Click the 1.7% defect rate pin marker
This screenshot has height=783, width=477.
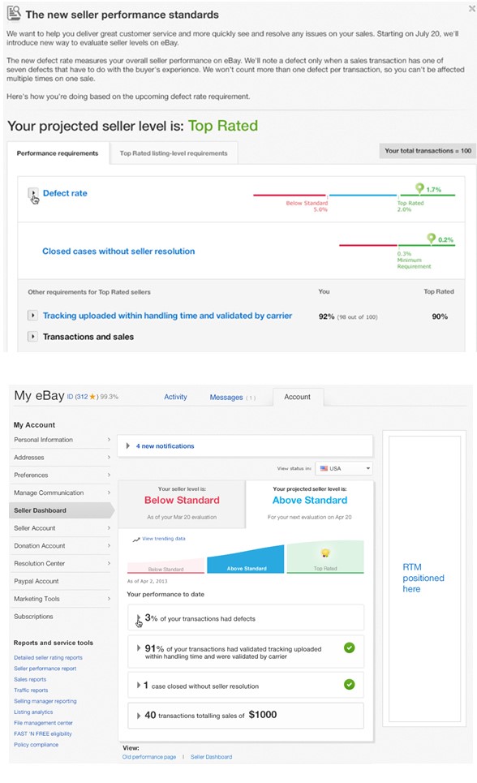[419, 188]
